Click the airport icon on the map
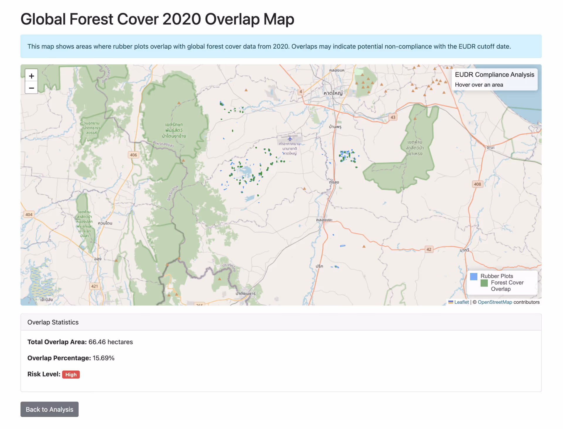Viewport: 563px width, 429px height. [x=290, y=139]
